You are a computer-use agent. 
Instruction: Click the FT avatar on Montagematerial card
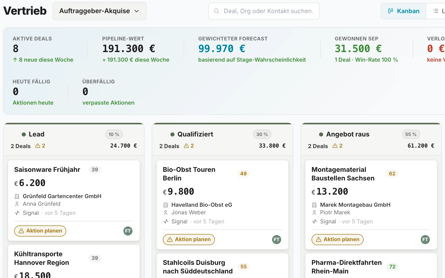(x=425, y=240)
